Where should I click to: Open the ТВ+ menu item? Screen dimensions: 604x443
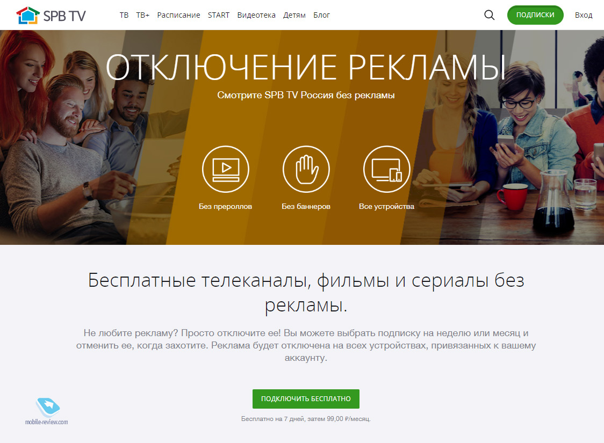[142, 15]
